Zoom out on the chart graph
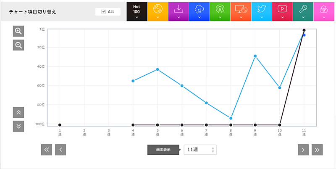Screen dimensions: 336x169 (x=18, y=45)
